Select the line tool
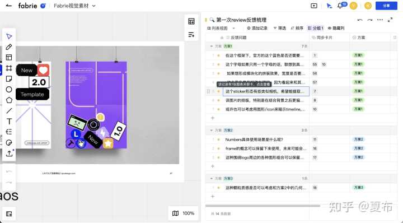This screenshot has height=223, width=403. (x=9, y=110)
